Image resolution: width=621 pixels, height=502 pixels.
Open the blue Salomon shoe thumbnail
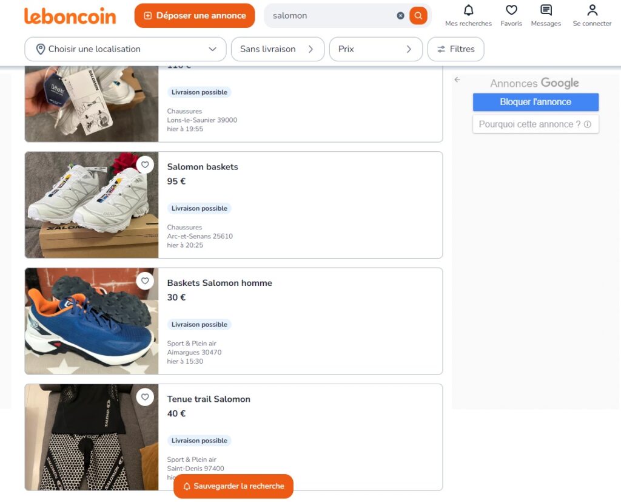pos(92,321)
